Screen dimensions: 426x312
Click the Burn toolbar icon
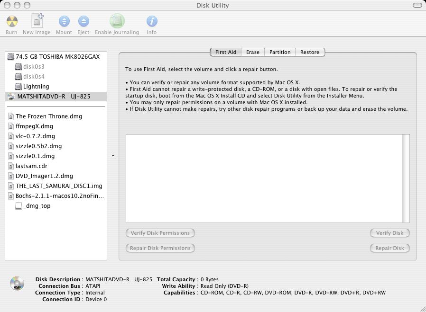point(12,21)
